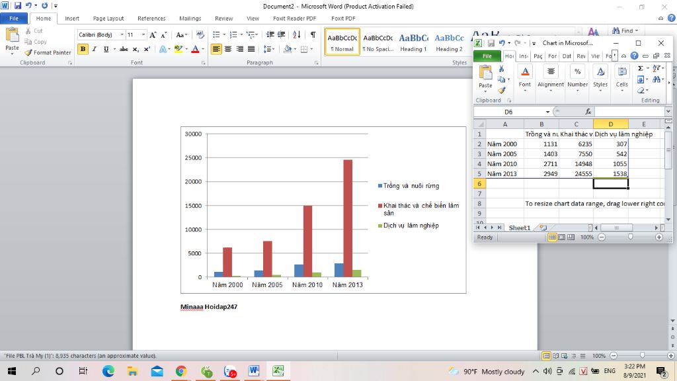Open Excel File tab
This screenshot has width=677, height=381.
[487, 56]
